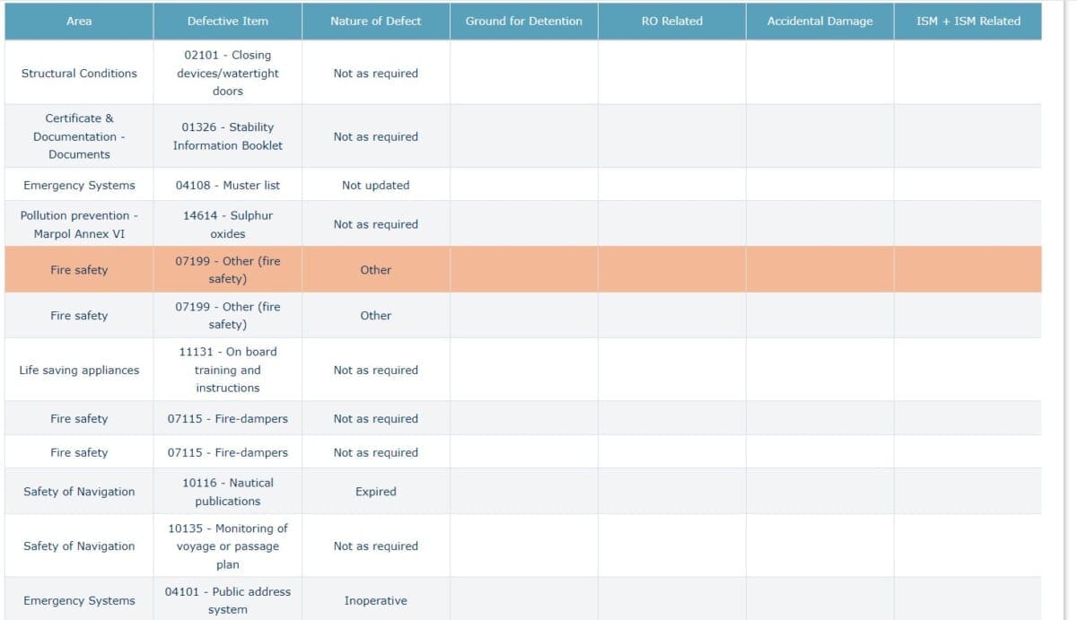
Task: Click 02101 - Closing devices/watertight doors item
Action: (227, 73)
